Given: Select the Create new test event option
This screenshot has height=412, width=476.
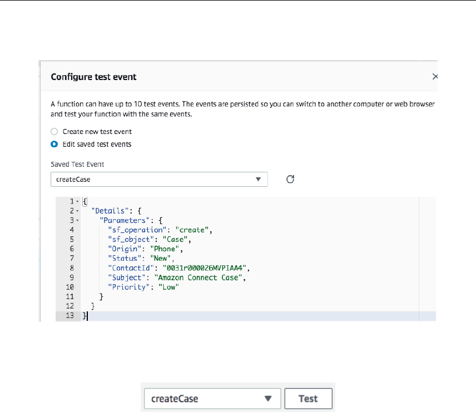Looking at the screenshot, I should 54,132.
